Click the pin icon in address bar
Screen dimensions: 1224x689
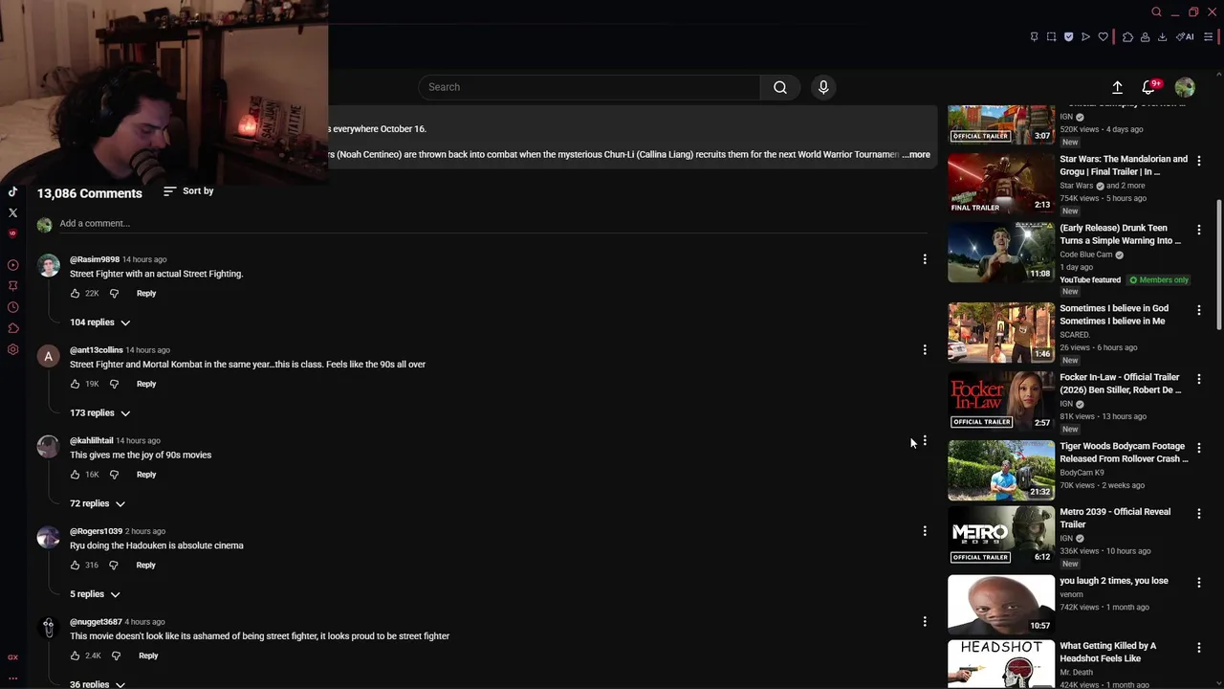(1034, 37)
